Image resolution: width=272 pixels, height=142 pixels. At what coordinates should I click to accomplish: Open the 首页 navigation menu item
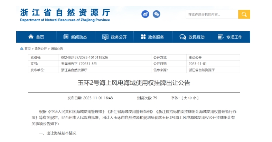pyautogui.click(x=36, y=37)
